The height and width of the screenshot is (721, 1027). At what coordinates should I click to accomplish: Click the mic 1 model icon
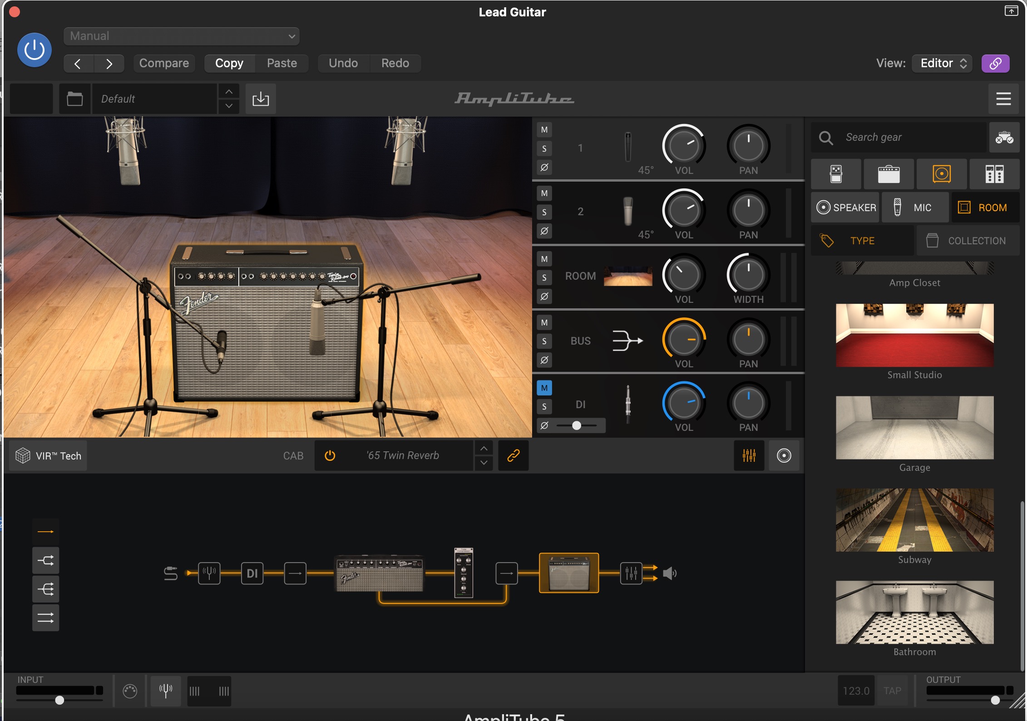coord(628,147)
